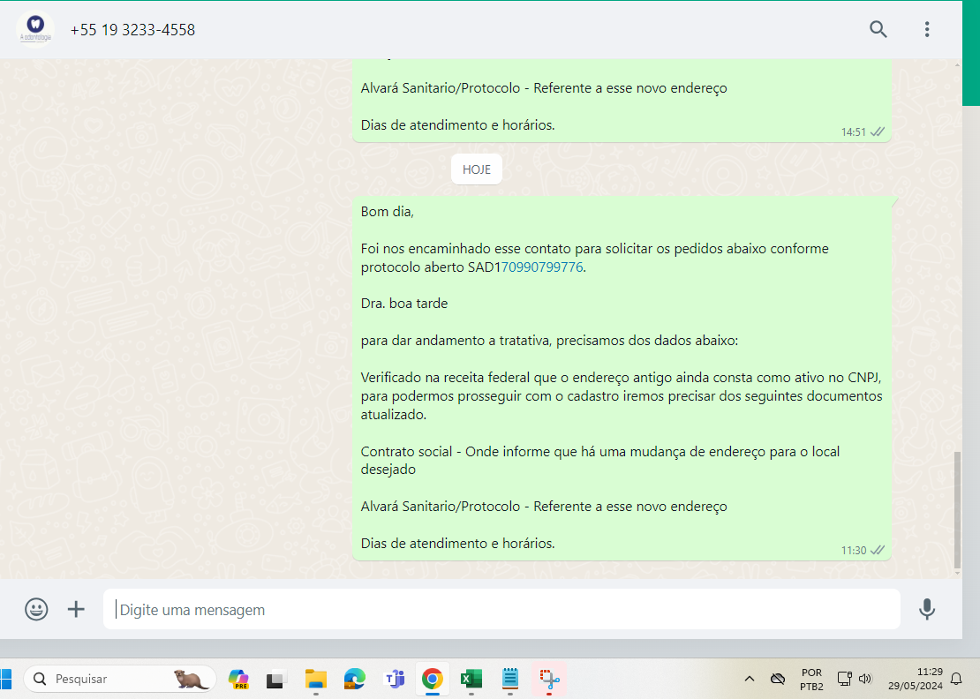
Task: Click the chat vertical scrollbar thumb
Action: pos(957,510)
